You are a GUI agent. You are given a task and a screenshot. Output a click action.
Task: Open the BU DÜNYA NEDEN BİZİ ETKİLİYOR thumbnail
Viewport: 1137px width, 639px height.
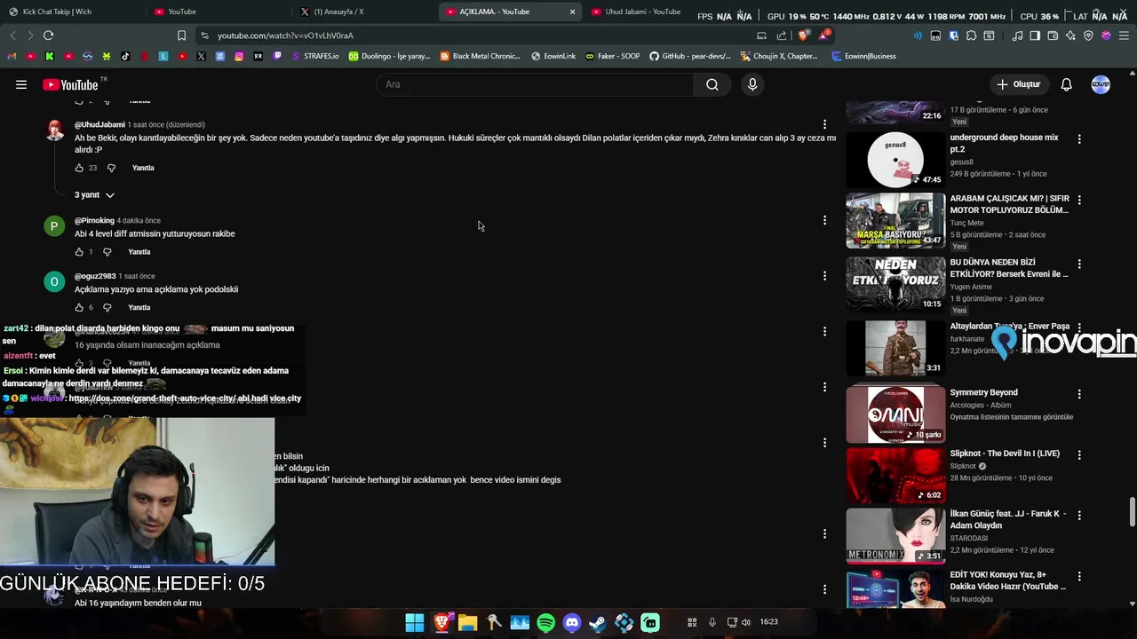895,284
